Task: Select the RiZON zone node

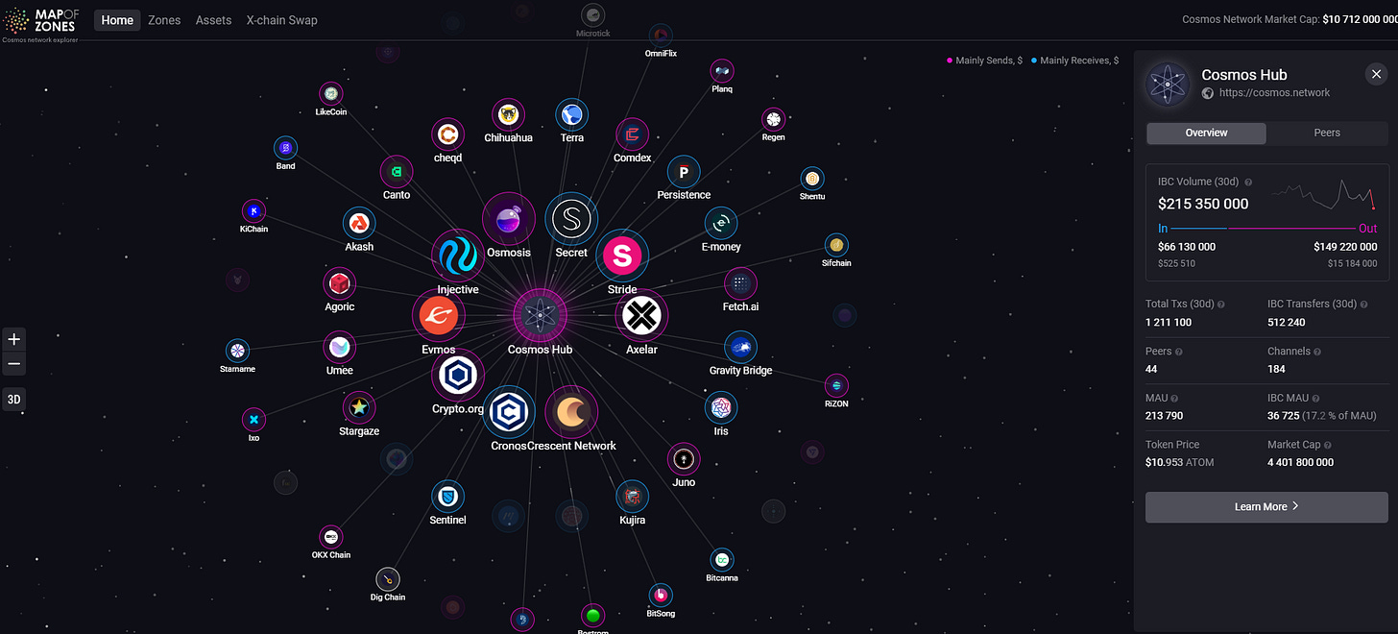Action: click(x=836, y=385)
